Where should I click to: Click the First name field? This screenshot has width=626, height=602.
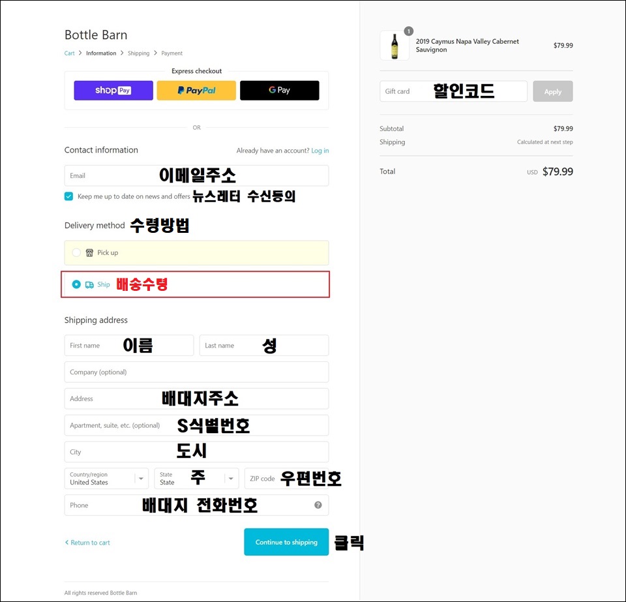click(129, 345)
